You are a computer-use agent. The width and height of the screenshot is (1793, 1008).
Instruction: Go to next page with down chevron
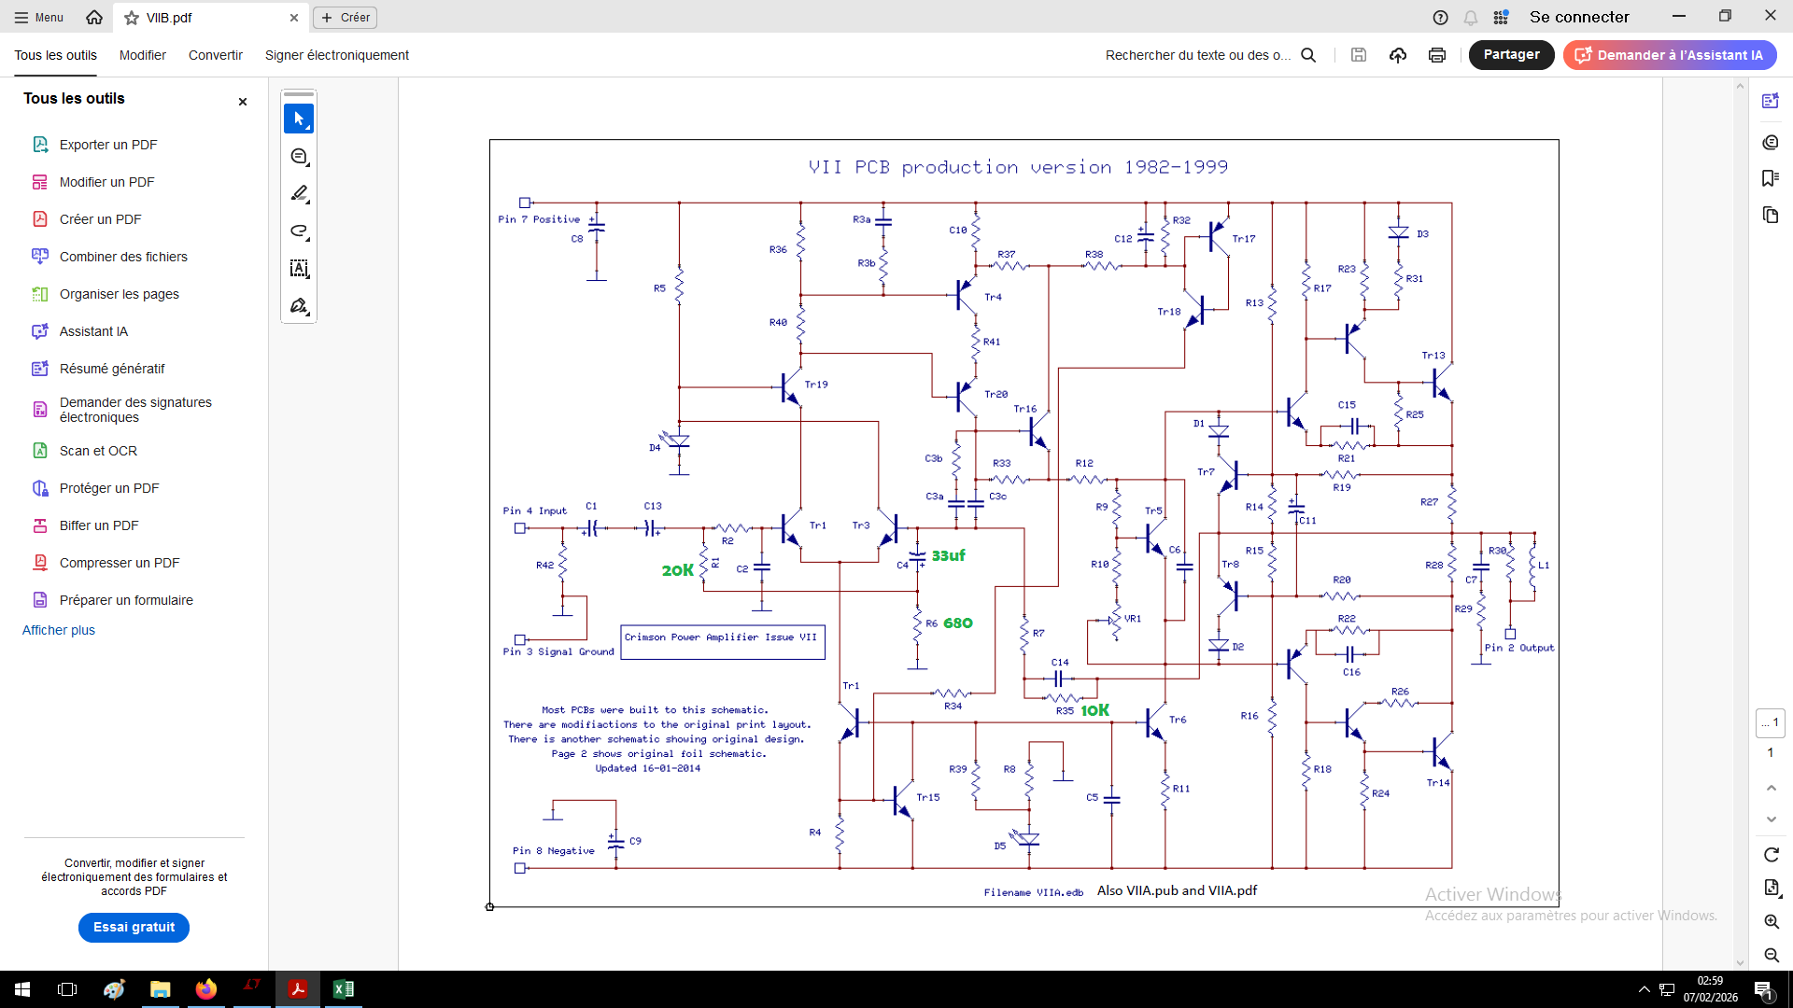coord(1771,819)
